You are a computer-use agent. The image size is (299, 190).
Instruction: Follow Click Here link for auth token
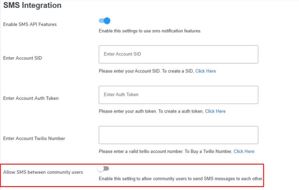(215, 111)
